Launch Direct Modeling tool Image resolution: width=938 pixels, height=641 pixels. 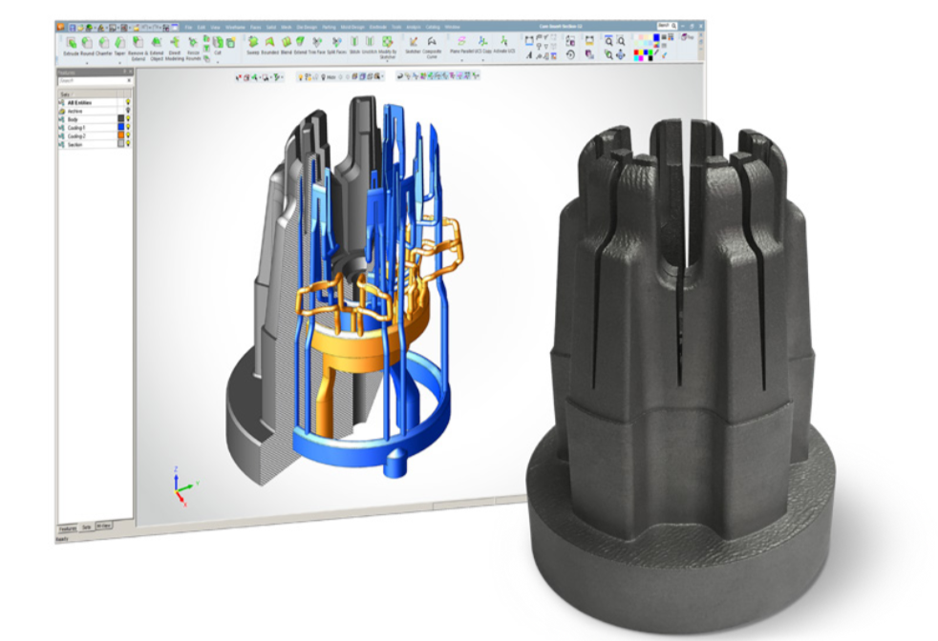click(175, 43)
